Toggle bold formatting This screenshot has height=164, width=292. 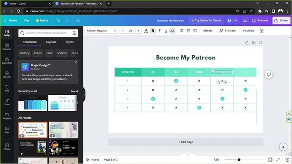[x=153, y=31]
